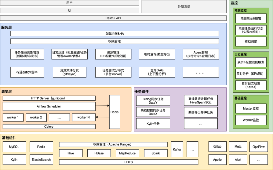Enable the 模拟调度 monitoring block

pyautogui.click(x=251, y=41)
